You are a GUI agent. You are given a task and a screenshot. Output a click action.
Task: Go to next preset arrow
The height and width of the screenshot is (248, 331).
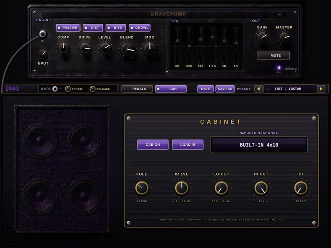[321, 89]
